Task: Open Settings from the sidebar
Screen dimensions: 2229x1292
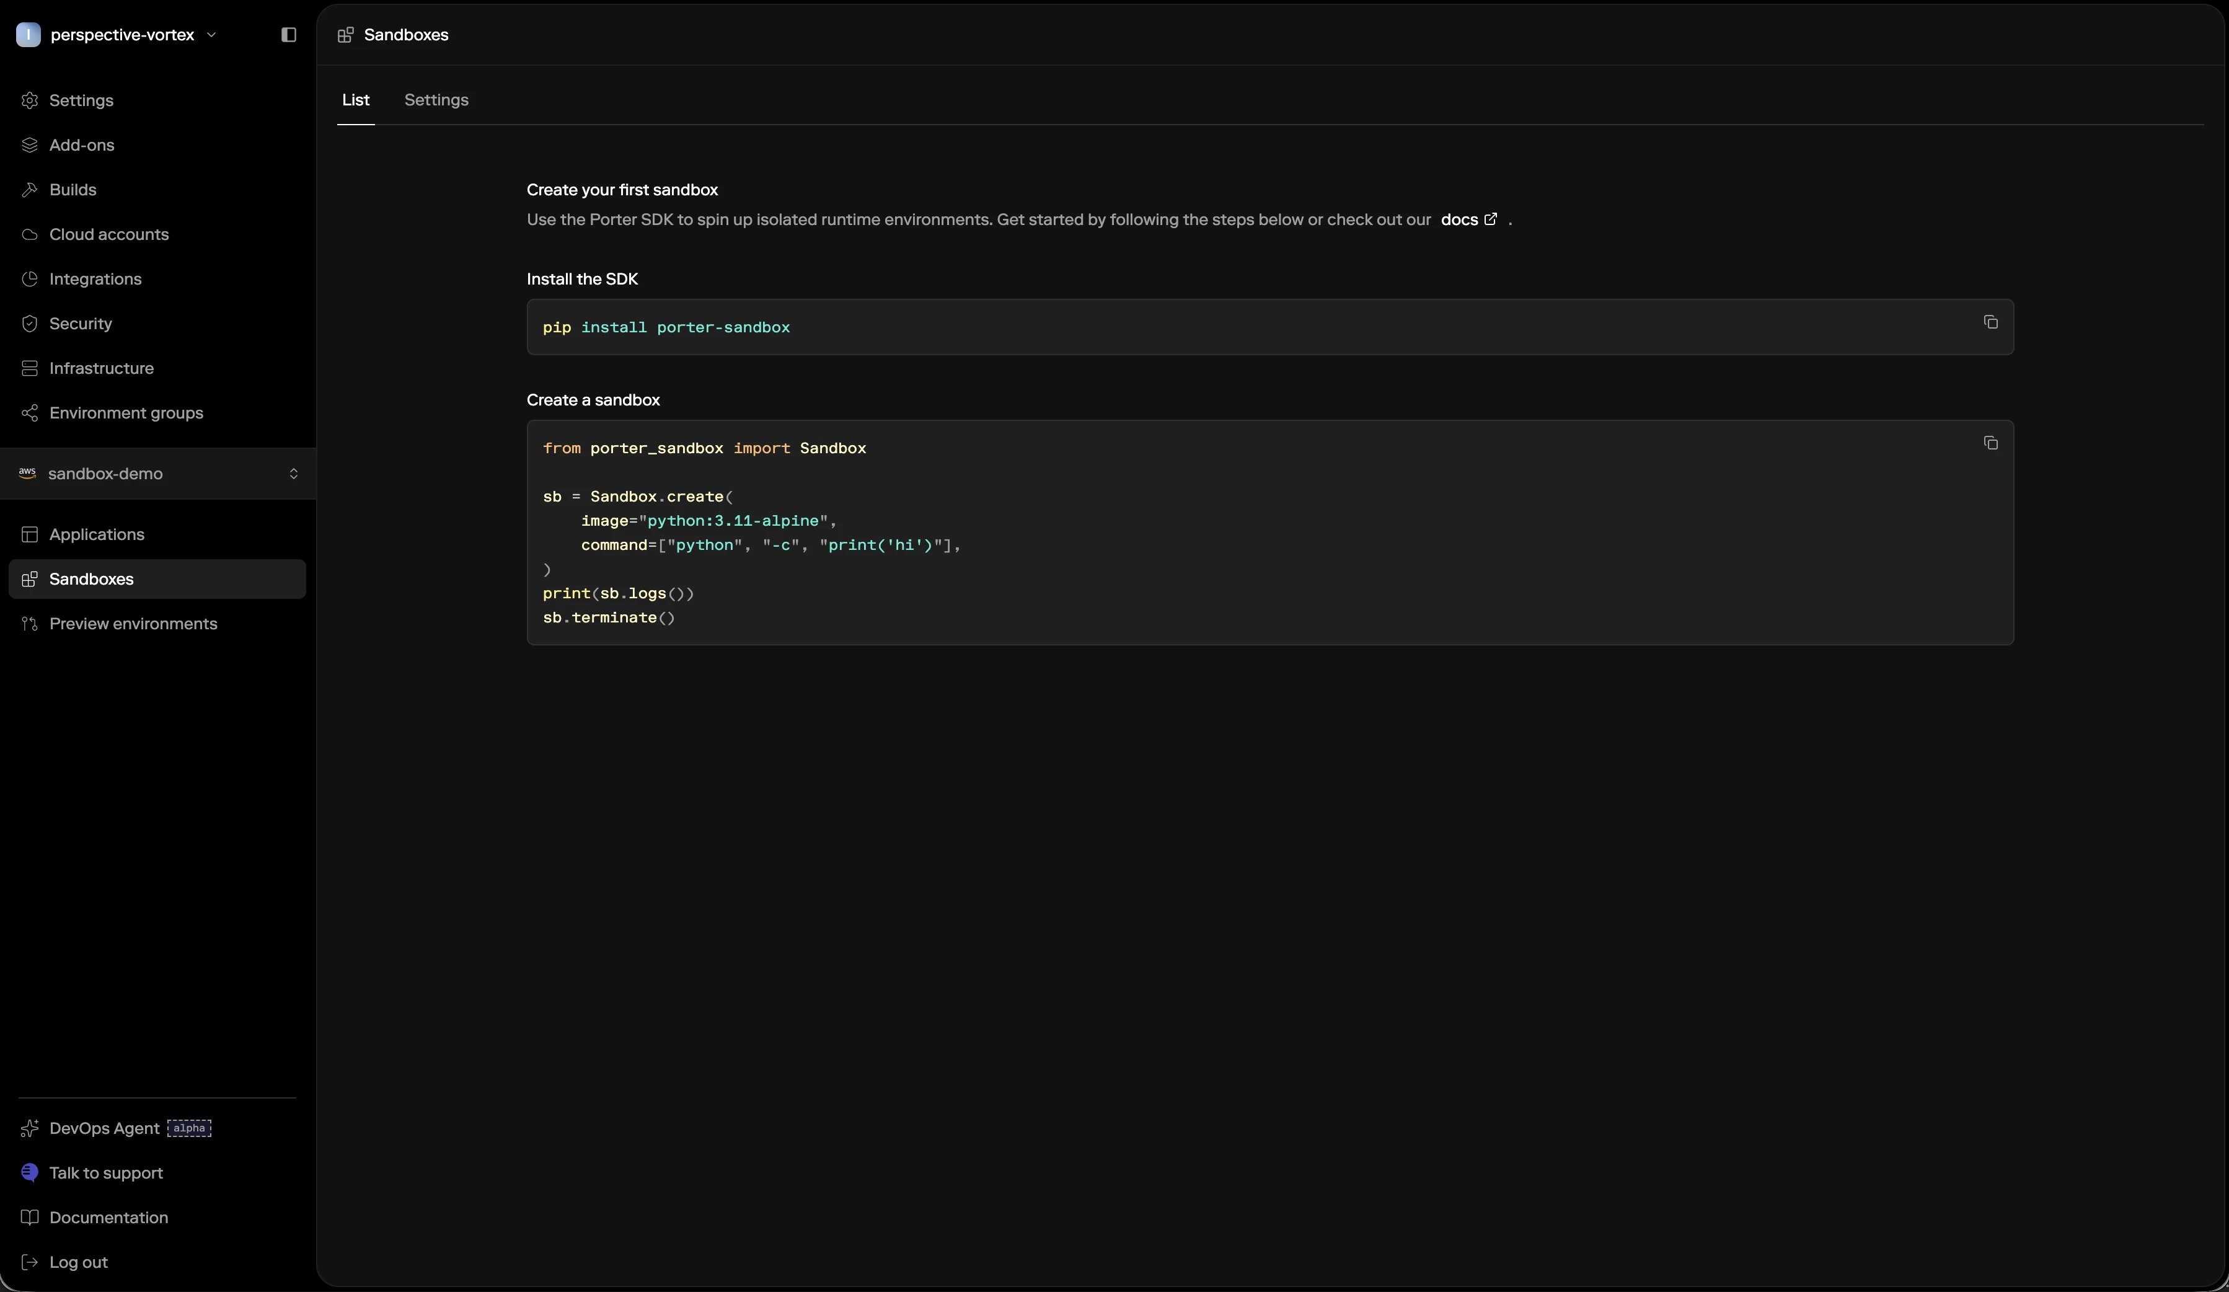Action: click(x=157, y=100)
